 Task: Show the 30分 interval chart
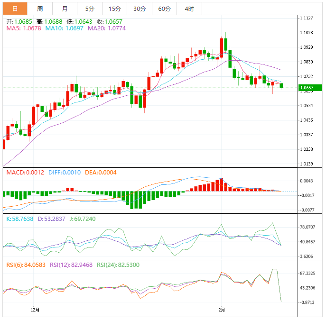(x=140, y=9)
